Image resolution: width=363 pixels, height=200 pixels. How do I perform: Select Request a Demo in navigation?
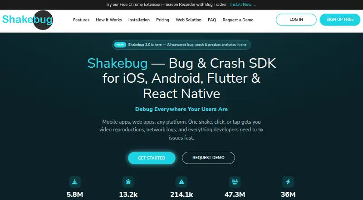[x=238, y=20]
